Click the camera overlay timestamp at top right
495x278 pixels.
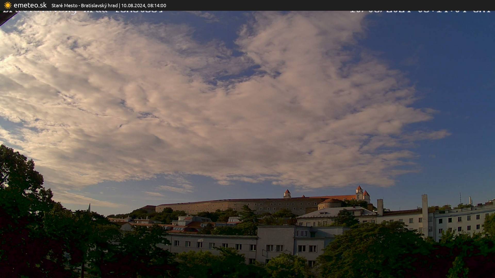pyautogui.click(x=420, y=11)
